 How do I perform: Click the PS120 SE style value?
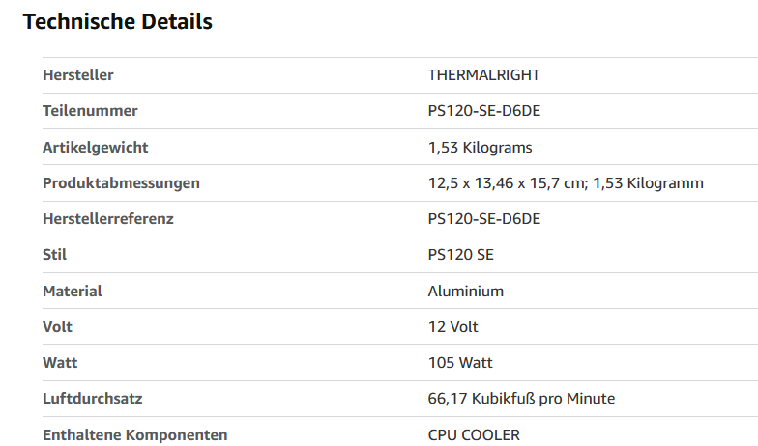[460, 255]
